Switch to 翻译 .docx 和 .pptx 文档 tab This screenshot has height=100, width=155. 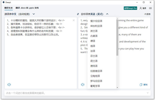27,8
